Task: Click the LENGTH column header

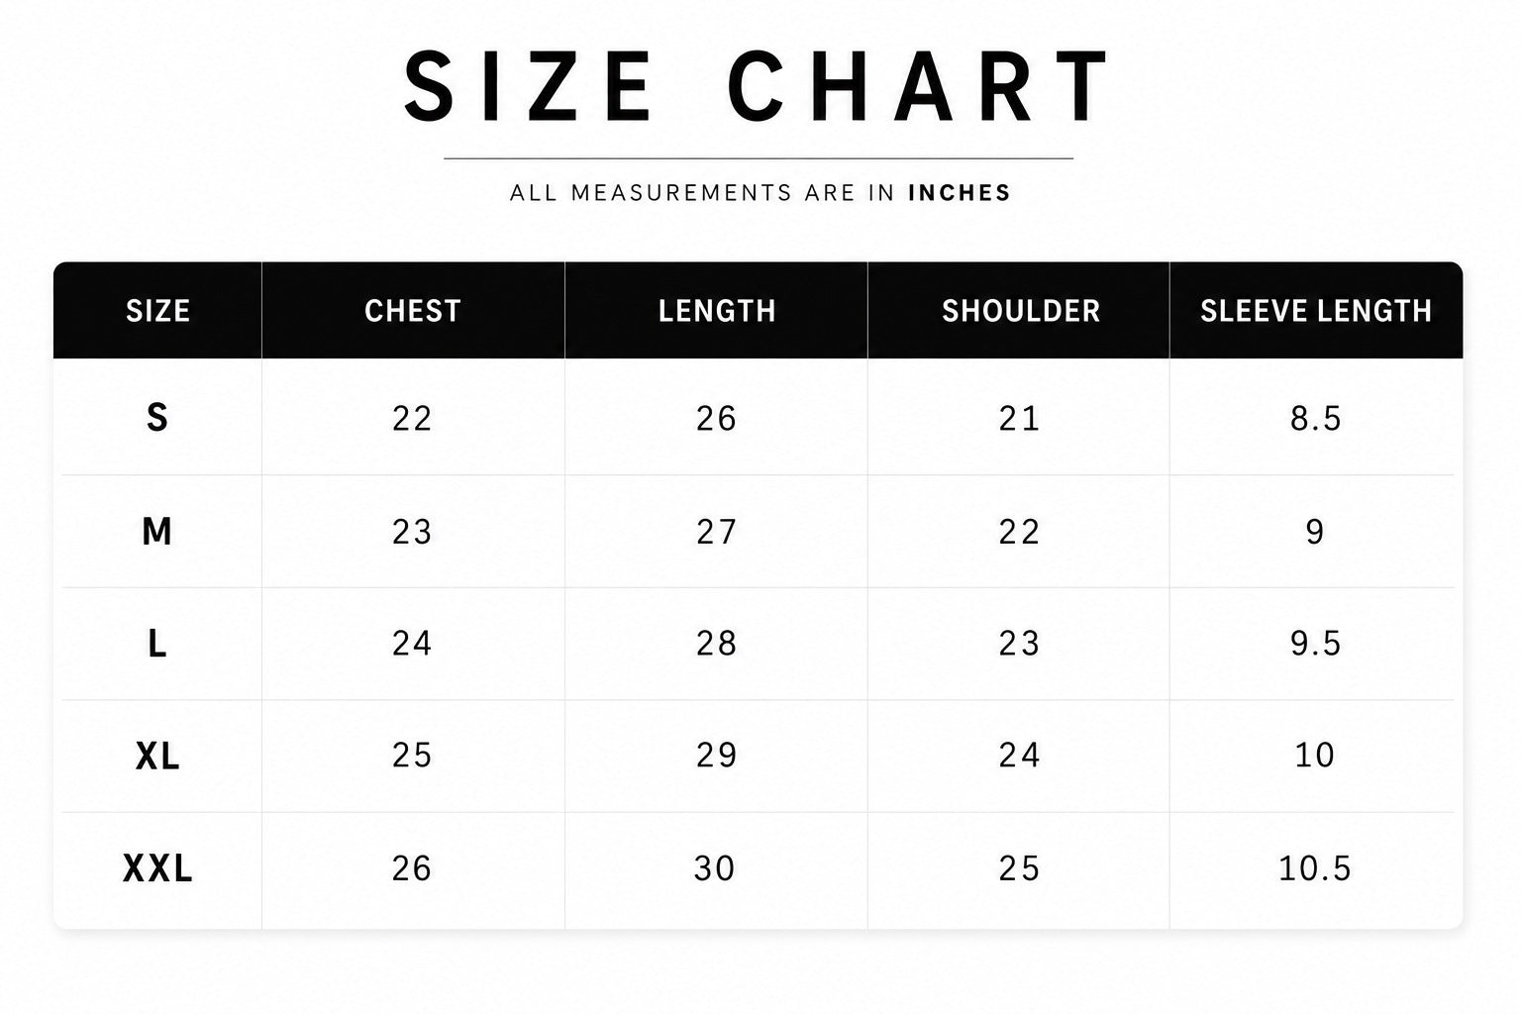Action: (717, 311)
